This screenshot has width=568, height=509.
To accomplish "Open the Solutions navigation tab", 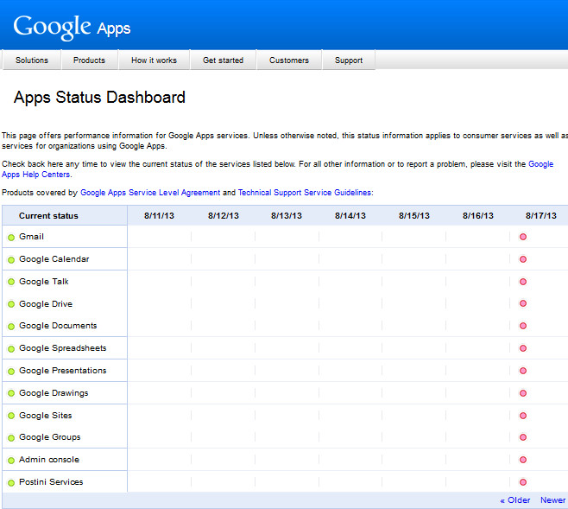I will [32, 60].
